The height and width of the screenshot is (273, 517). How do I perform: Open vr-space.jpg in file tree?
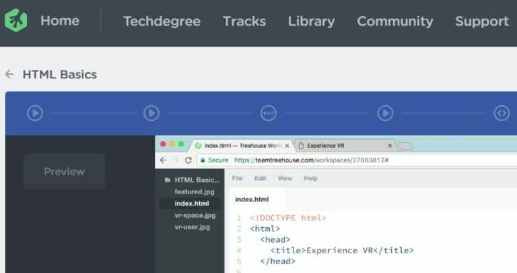pos(195,215)
